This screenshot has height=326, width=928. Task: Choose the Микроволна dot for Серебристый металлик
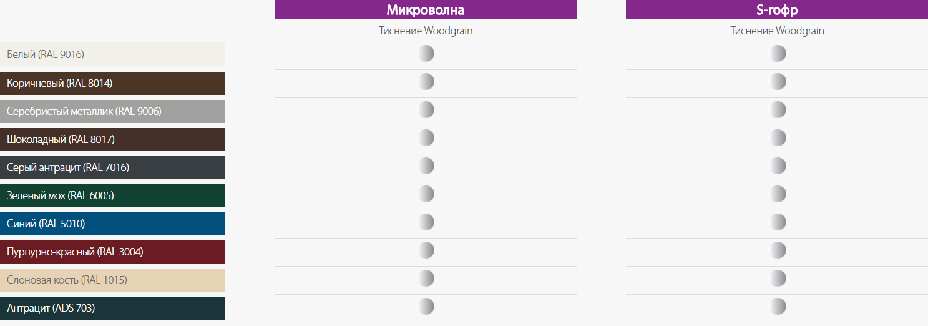(426, 110)
